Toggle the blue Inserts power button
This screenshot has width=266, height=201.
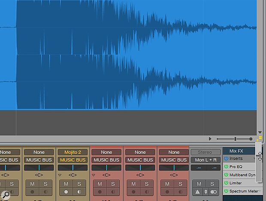point(226,158)
